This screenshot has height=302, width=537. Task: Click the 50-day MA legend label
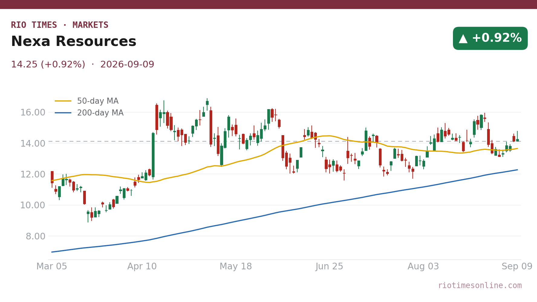[98, 101]
